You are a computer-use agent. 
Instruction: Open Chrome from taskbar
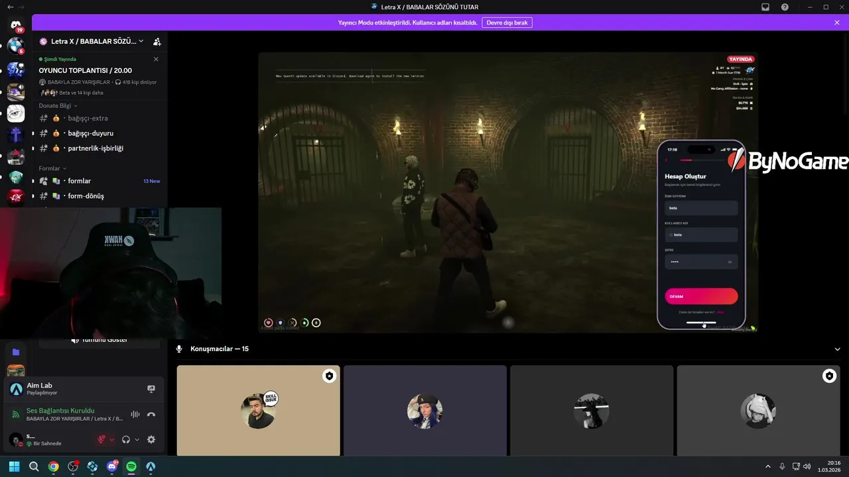pos(53,466)
